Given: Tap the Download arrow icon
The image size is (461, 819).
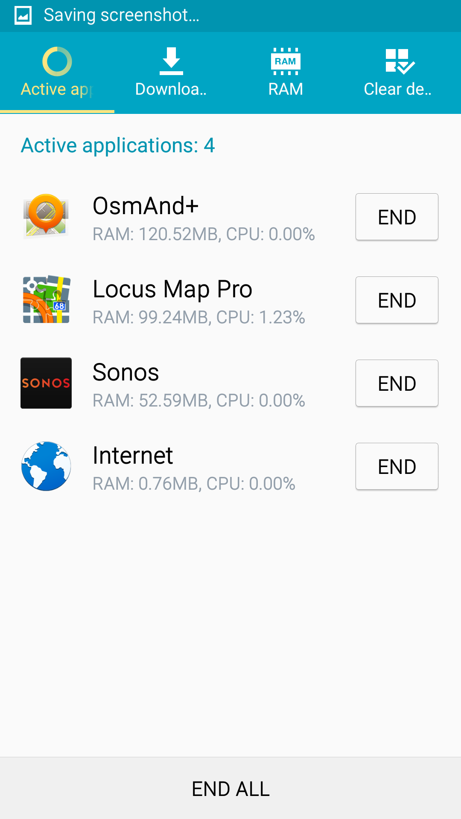Looking at the screenshot, I should coord(171,61).
